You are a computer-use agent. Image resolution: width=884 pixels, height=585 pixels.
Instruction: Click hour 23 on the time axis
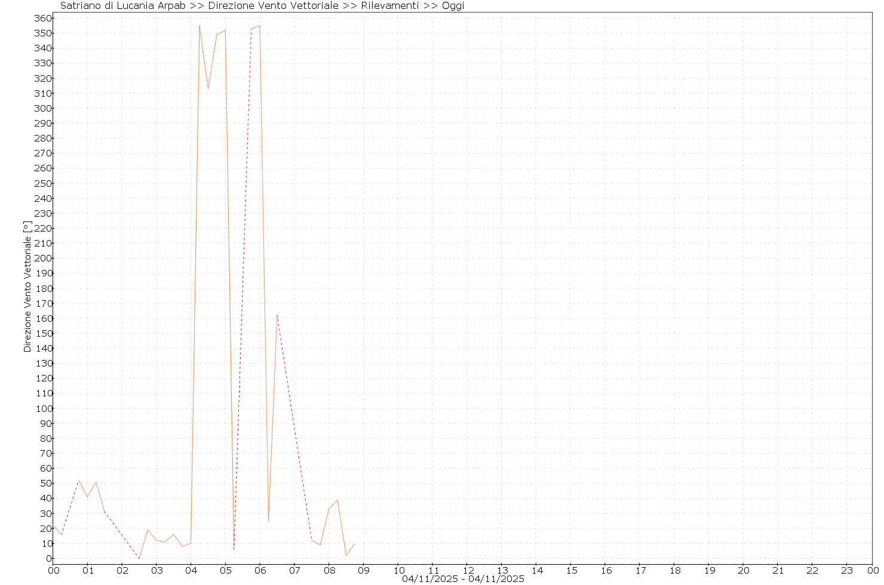point(847,571)
